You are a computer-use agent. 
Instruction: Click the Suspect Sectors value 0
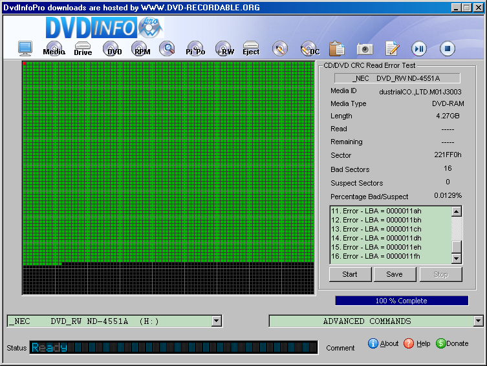coord(448,182)
